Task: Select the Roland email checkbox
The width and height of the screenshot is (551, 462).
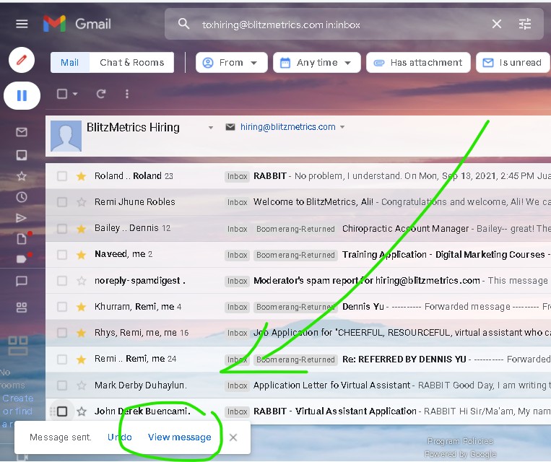Action: click(x=62, y=176)
